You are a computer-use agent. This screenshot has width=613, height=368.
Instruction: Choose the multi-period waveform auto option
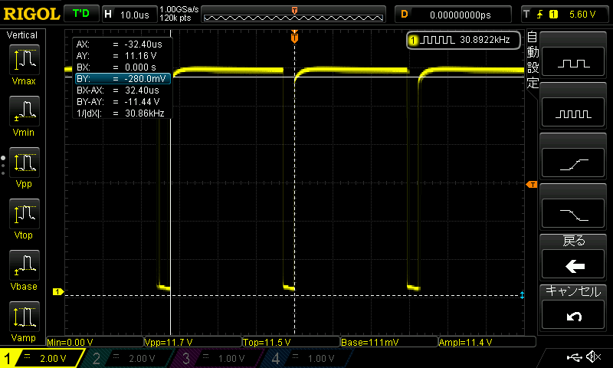point(573,113)
